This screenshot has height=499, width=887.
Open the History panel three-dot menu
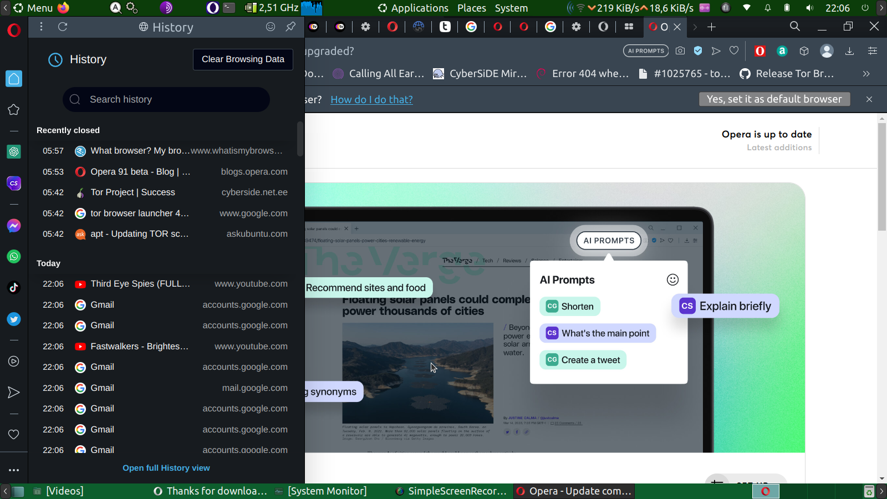point(41,27)
